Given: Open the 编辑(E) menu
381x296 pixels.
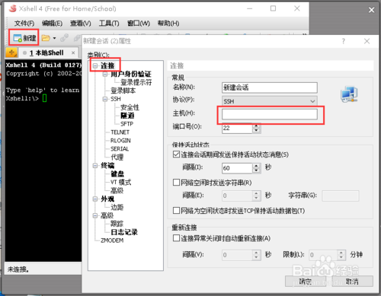Looking at the screenshot, I should click(52, 24).
